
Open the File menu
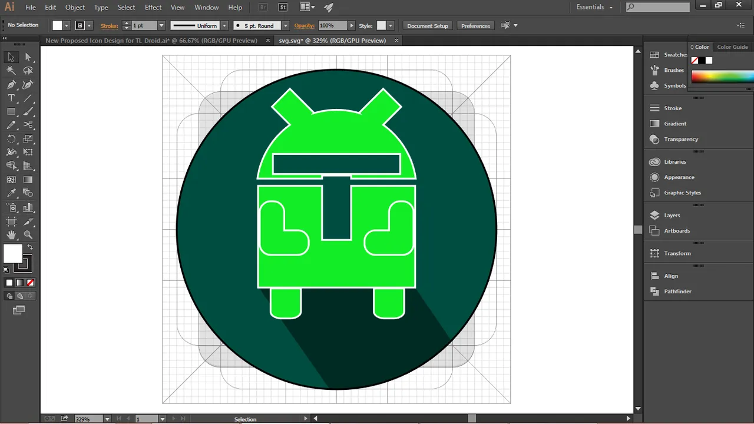click(x=31, y=7)
